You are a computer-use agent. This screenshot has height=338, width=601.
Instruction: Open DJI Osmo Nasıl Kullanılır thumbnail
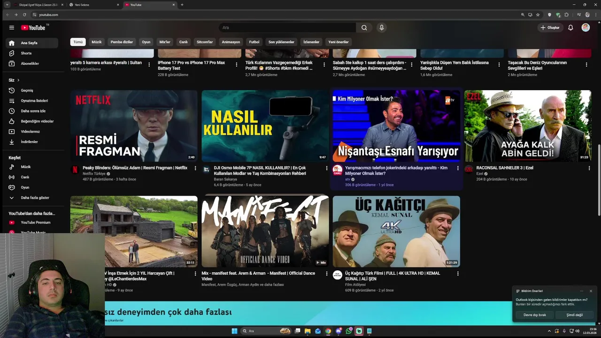point(265,126)
